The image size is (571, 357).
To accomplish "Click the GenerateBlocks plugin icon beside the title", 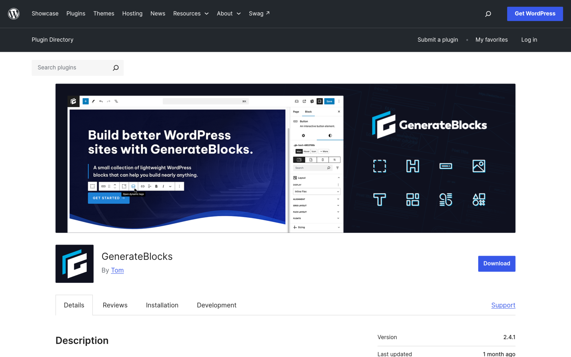I will click(x=75, y=264).
